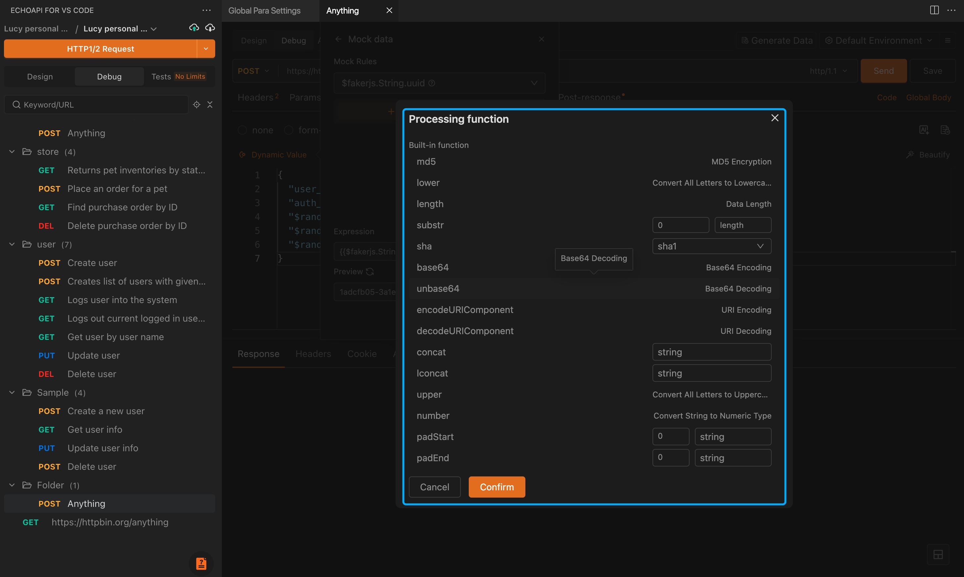The width and height of the screenshot is (964, 577).
Task: Click the padStart number field
Action: pyautogui.click(x=671, y=437)
